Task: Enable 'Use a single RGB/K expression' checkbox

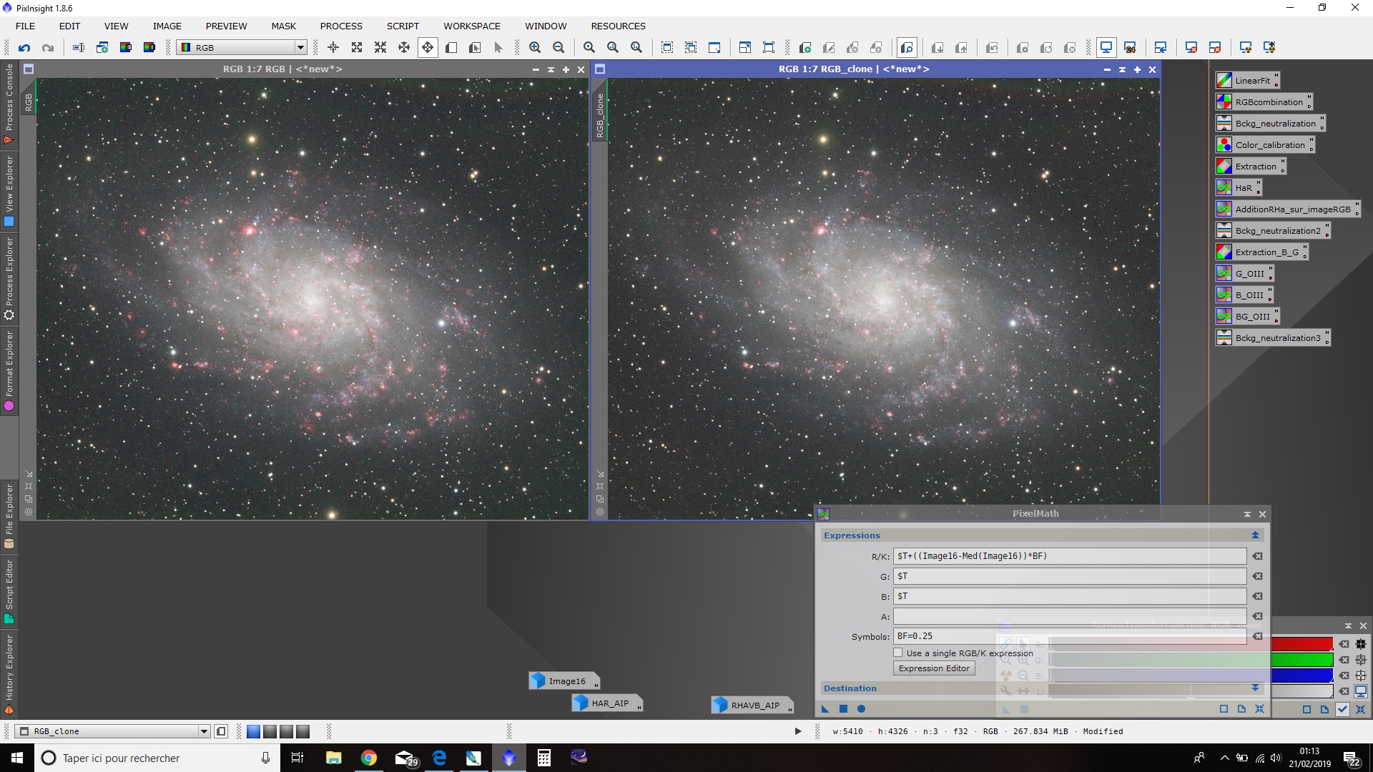Action: [x=898, y=653]
